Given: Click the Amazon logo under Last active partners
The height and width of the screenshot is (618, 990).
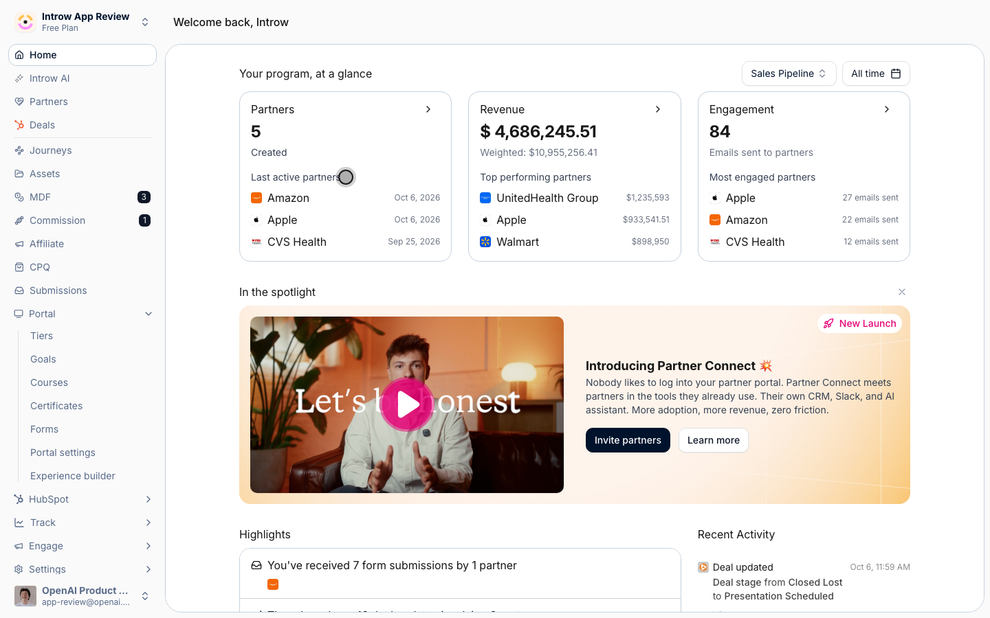Looking at the screenshot, I should 256,198.
